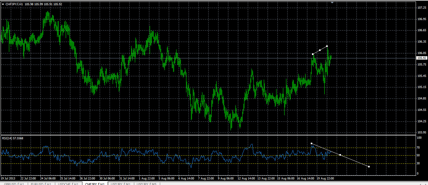Click the 22 Jul 22:00 time label

[x=28, y=178]
